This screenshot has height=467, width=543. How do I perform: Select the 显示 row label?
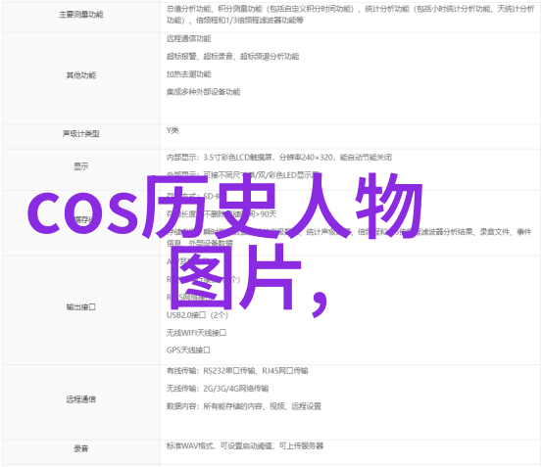[81, 166]
